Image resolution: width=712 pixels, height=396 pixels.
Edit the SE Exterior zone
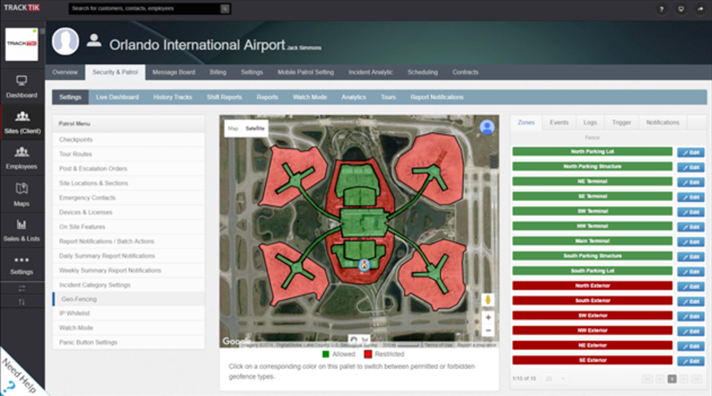pyautogui.click(x=691, y=361)
